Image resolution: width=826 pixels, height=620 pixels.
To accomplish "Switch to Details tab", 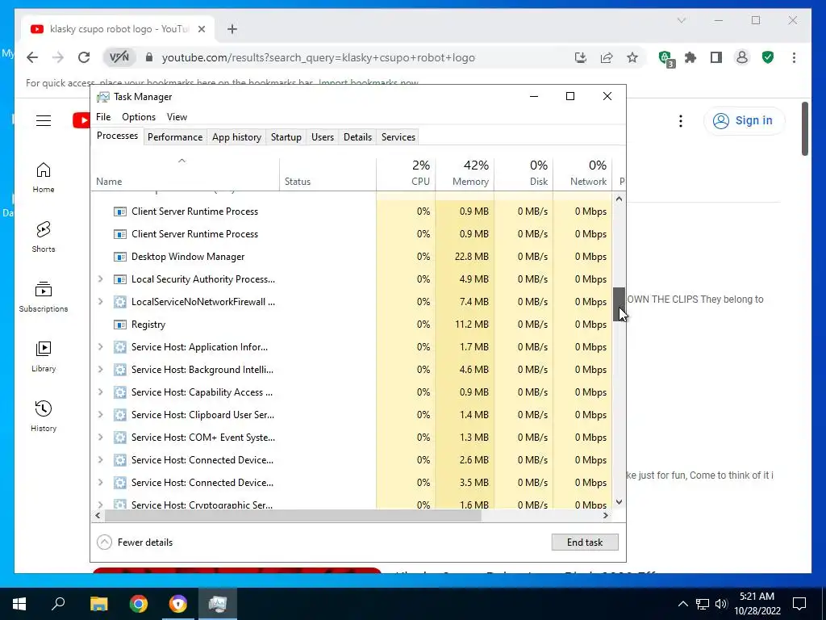I will 357,137.
